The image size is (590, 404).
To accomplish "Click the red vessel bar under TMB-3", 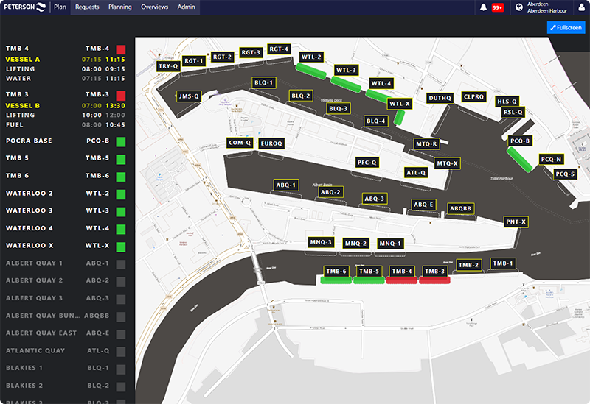I will [x=434, y=280].
